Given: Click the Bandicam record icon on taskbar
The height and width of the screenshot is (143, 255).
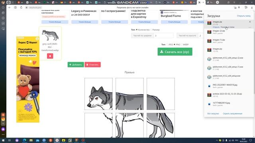Looking at the screenshot, I should click(83, 140).
